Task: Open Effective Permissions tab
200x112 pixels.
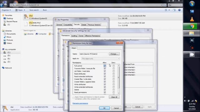Action: (x=92, y=36)
